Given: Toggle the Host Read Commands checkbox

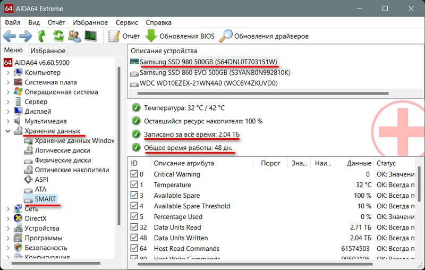Looking at the screenshot, I should (x=134, y=248).
